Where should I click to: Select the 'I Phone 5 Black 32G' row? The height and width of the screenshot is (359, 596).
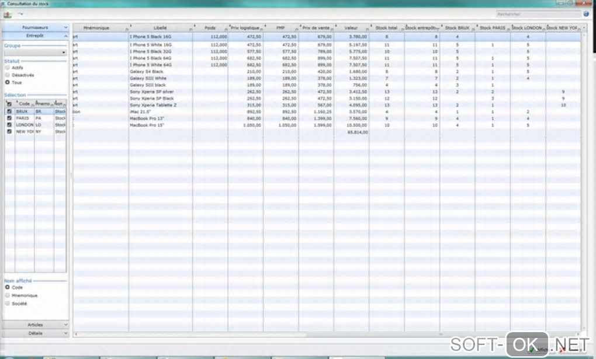click(x=327, y=51)
